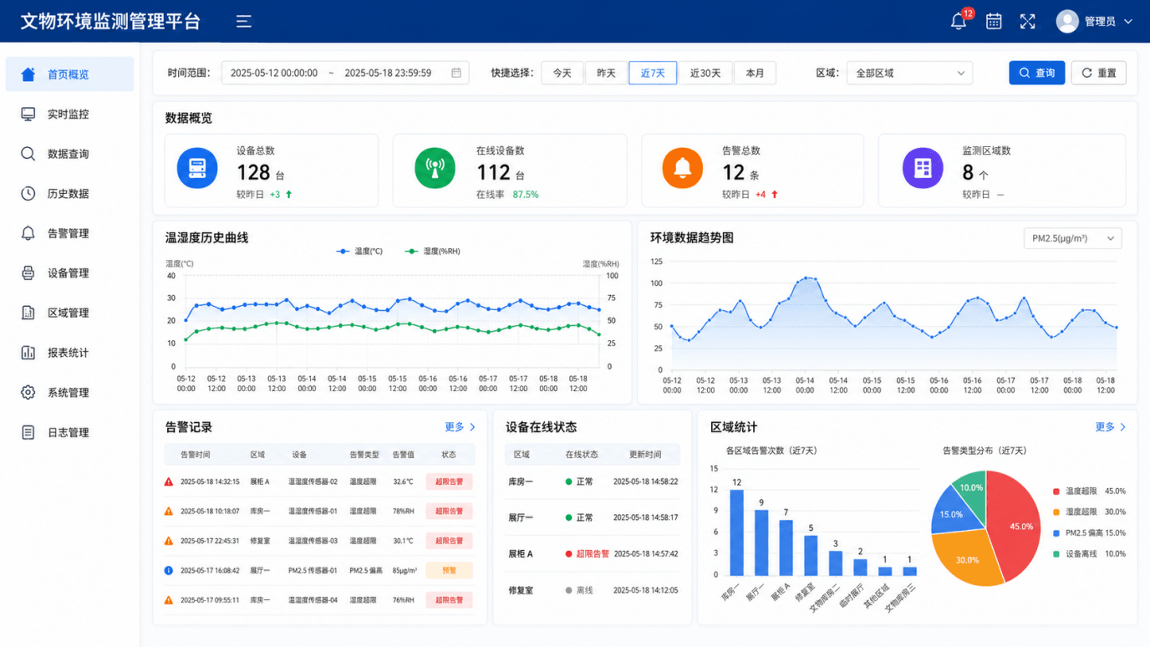1150x647 pixels.
Task: Open 告警管理 sidebar menu item
Action: 69,233
